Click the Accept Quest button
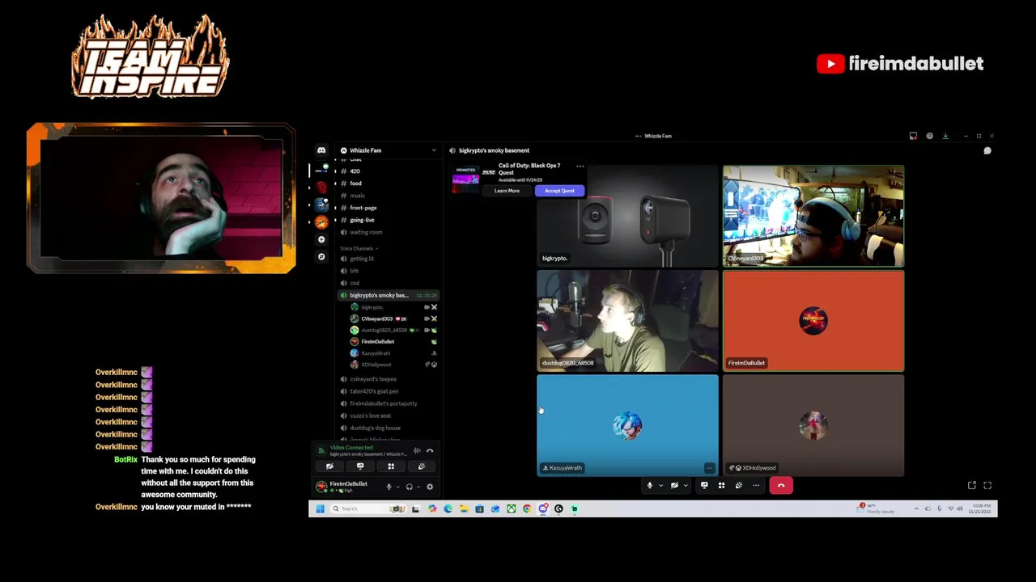This screenshot has height=582, width=1036. pos(559,191)
